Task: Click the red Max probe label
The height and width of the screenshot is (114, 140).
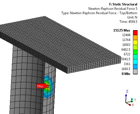Action: [x=42, y=86]
